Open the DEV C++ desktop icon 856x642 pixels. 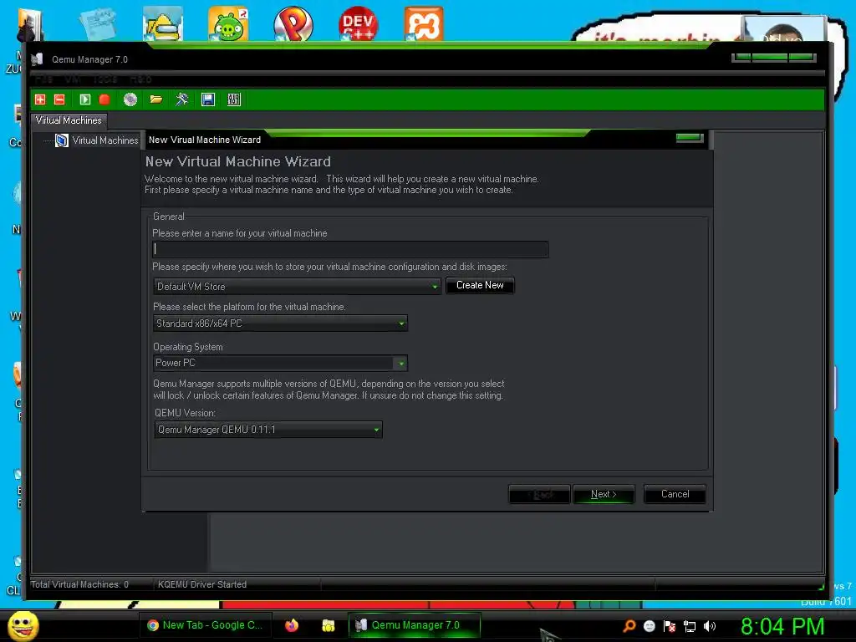click(x=358, y=24)
